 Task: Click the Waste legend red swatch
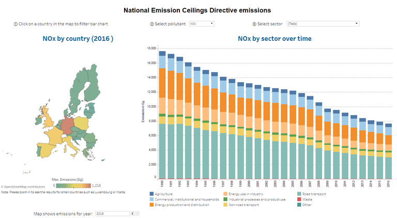coord(299,199)
